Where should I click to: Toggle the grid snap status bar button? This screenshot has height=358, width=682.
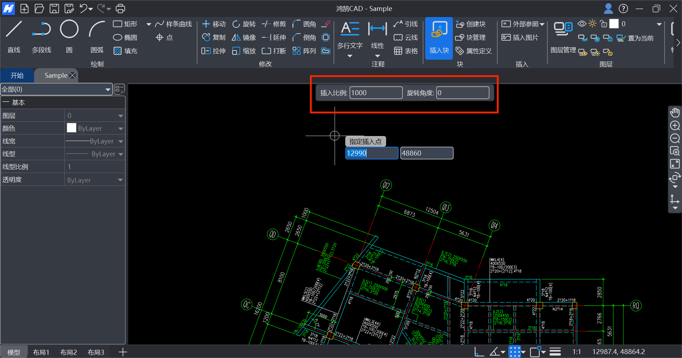point(514,352)
